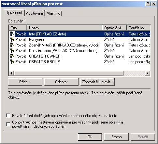This screenshot has width=158, height=144.
Task: Click the Použít na column header
Action: point(138,28)
